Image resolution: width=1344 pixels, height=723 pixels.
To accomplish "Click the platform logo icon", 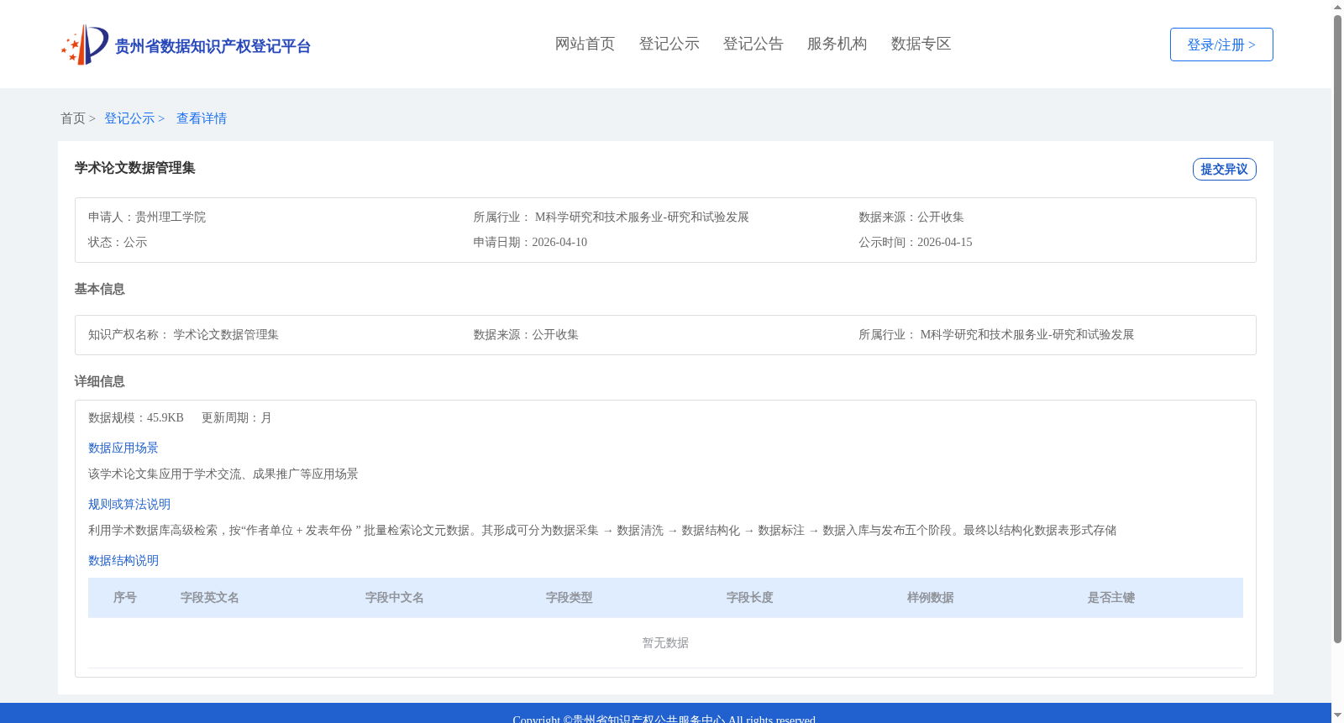I will click(x=85, y=45).
